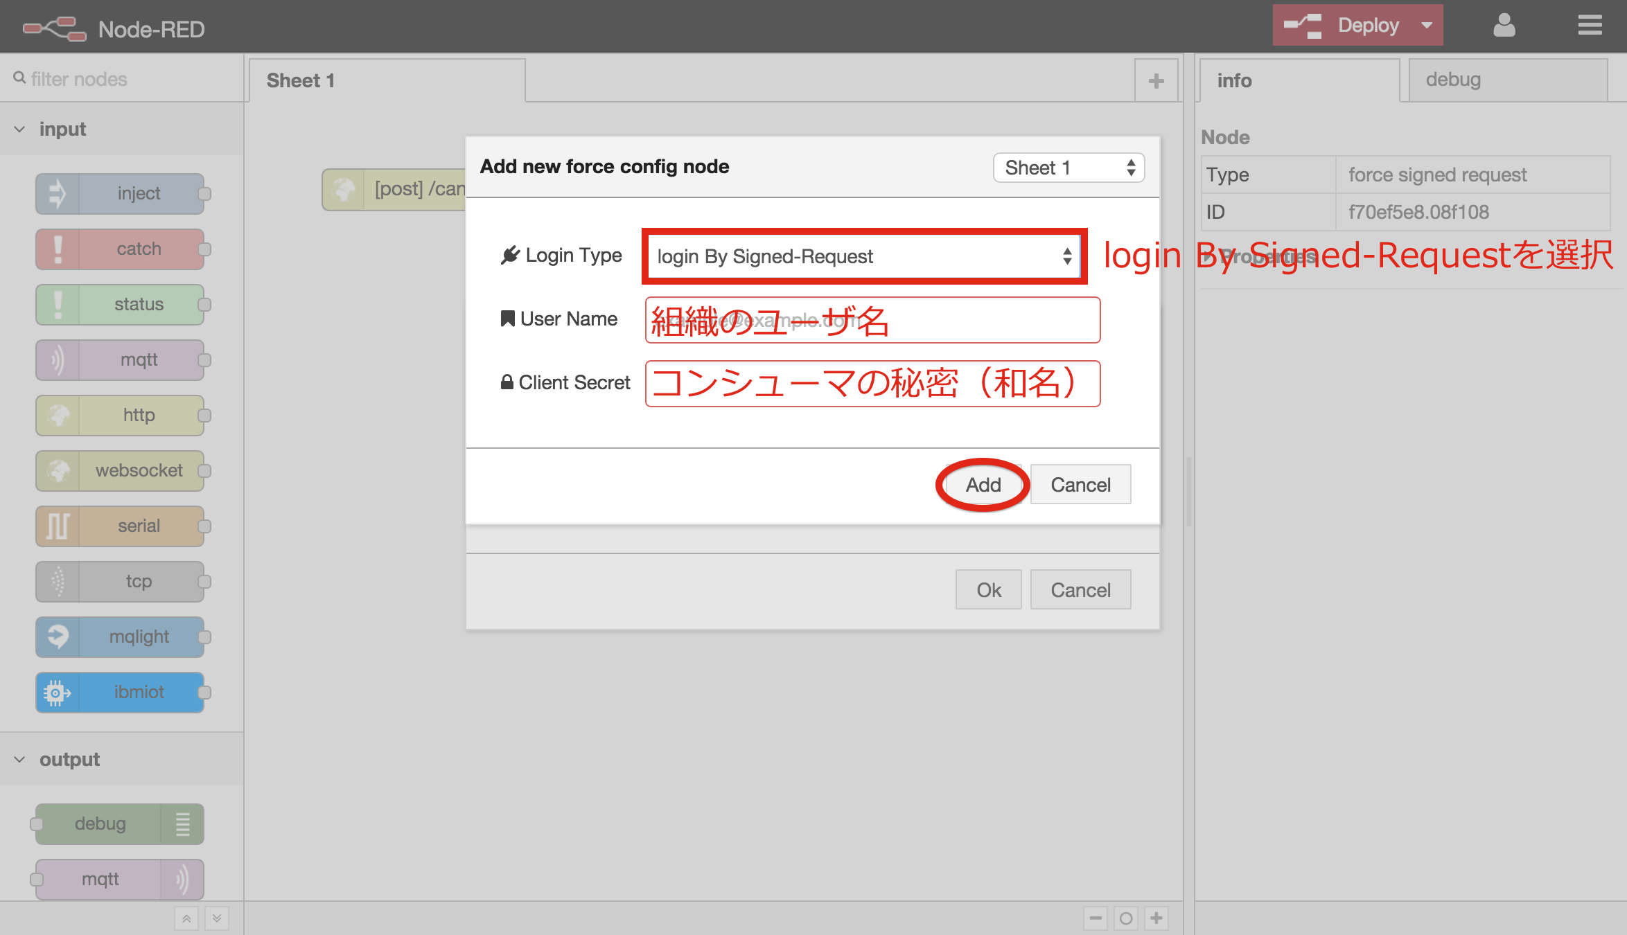Click Add to save config node
The width and height of the screenshot is (1627, 935).
pos(983,485)
